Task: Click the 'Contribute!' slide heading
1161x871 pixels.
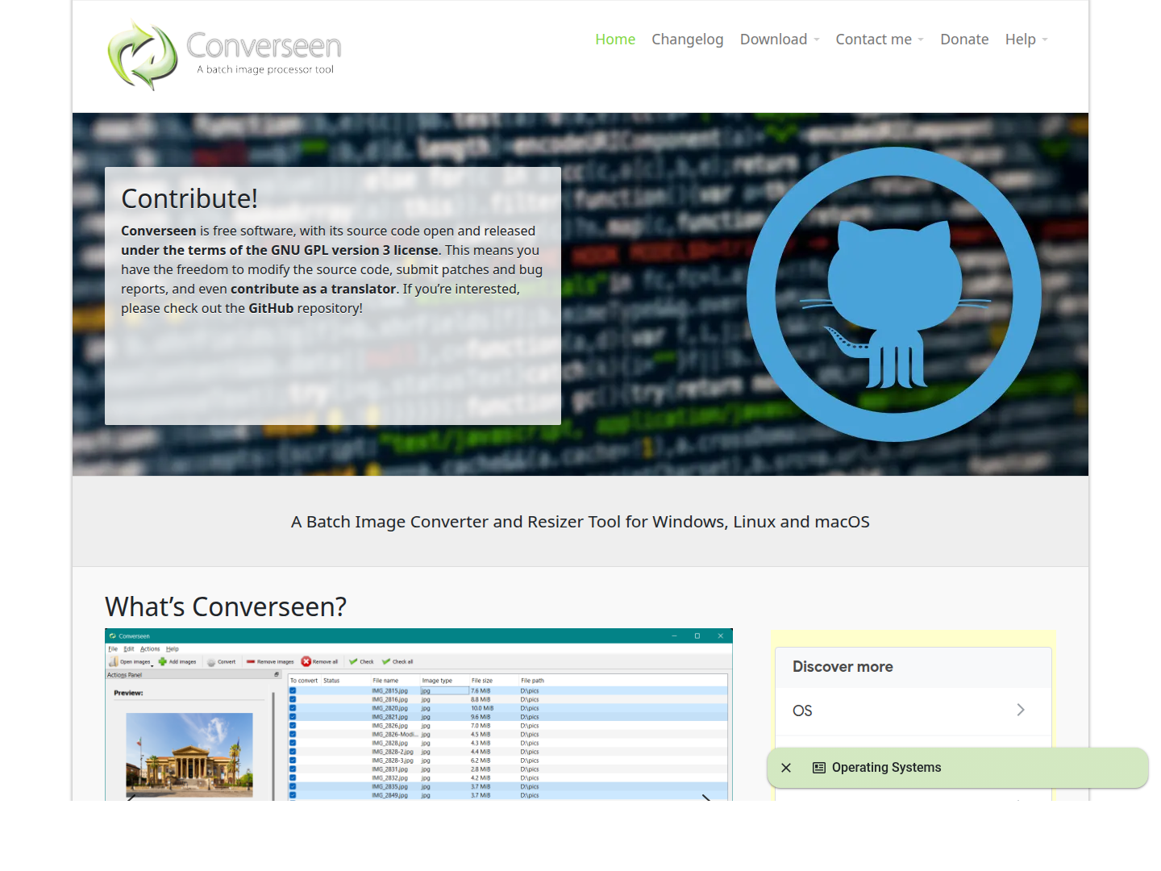Action: pyautogui.click(x=189, y=198)
